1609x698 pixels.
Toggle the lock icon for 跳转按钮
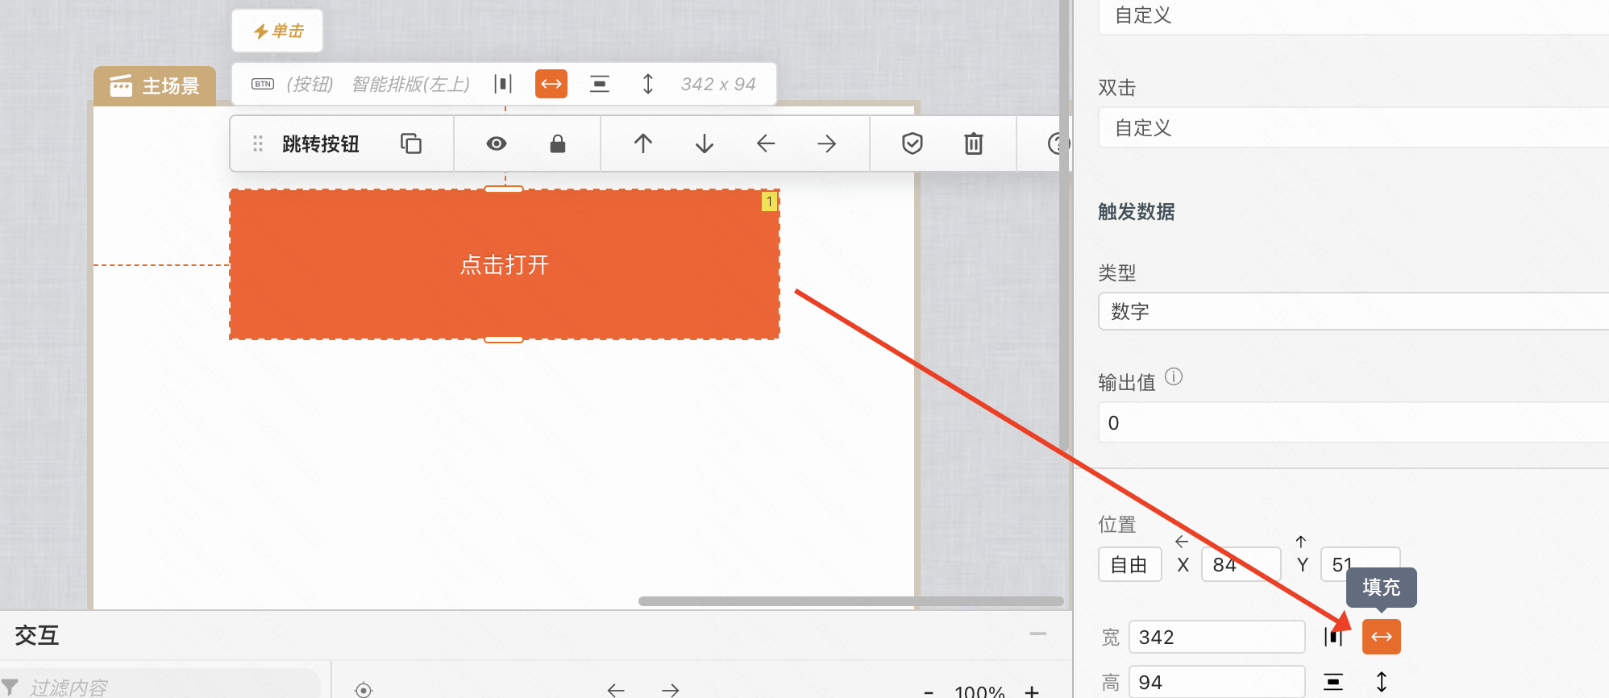coord(558,143)
